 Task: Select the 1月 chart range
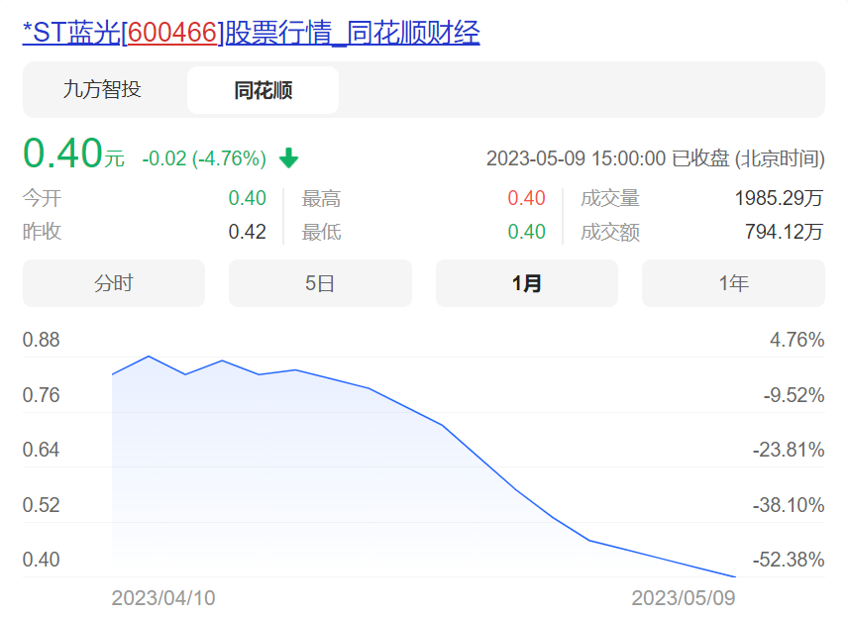tap(527, 283)
